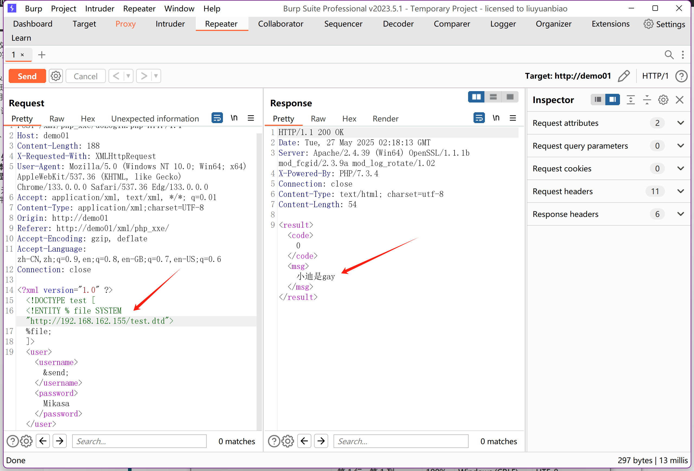
Task: Switch to side-by-side response layout
Action: click(x=476, y=97)
